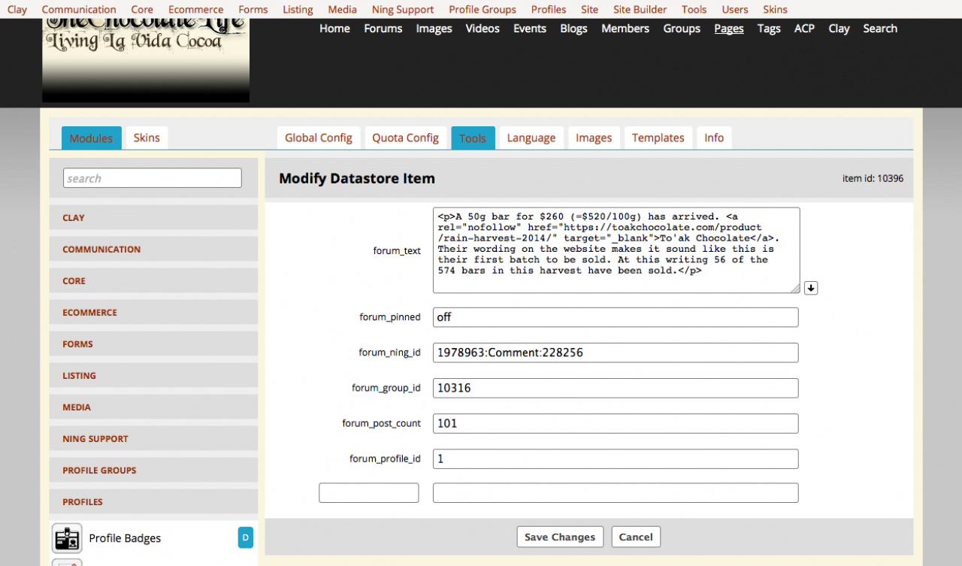Viewport: 962px width, 566px height.
Task: Click the Profile Badges module icon
Action: [x=67, y=538]
